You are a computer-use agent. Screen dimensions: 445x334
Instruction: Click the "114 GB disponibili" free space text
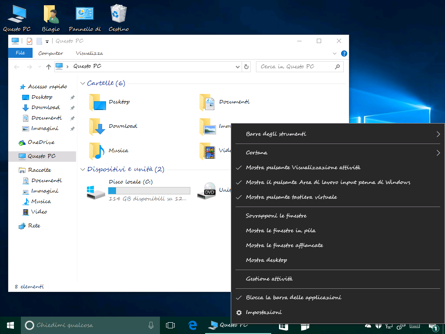(148, 199)
